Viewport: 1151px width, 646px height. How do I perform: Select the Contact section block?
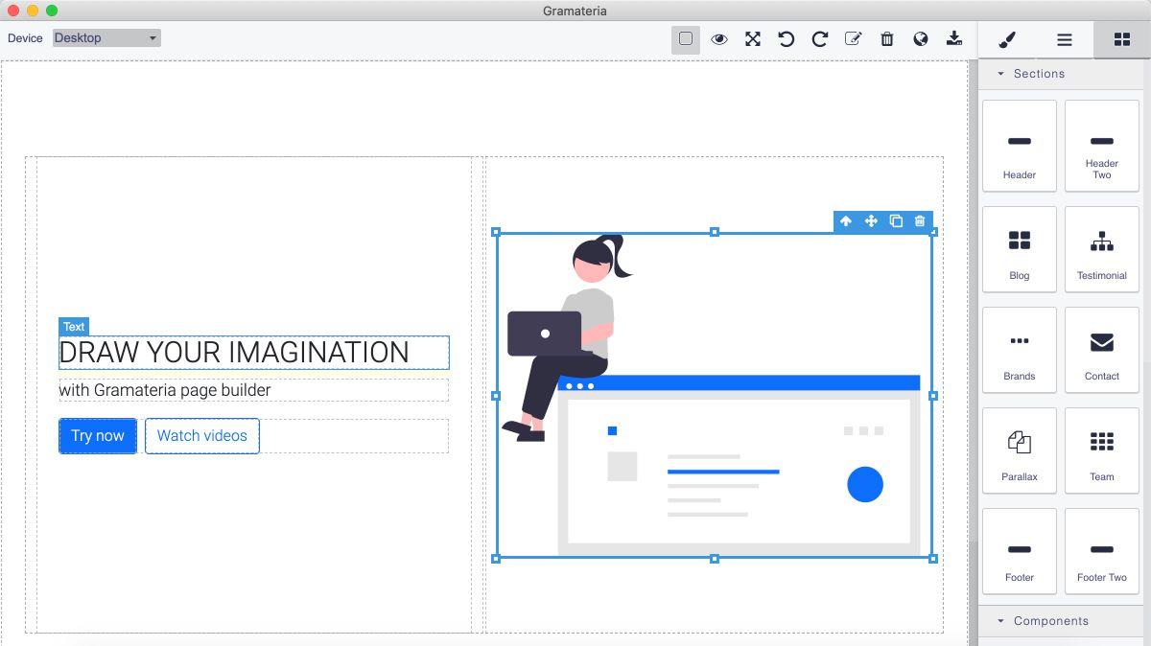click(x=1102, y=350)
